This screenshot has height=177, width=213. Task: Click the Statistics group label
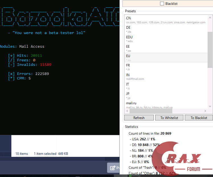pos(131,127)
